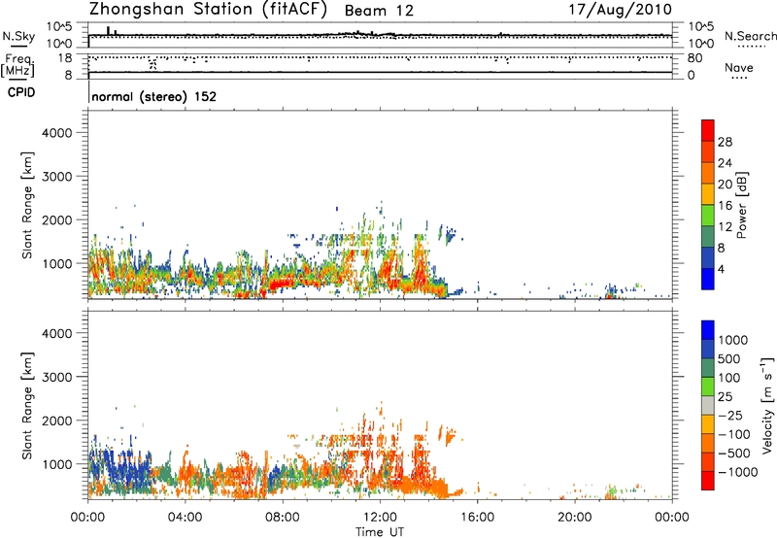Image resolution: width=777 pixels, height=538 pixels.
Task: Click the 'N.Search' legend label
Action: pos(750,36)
